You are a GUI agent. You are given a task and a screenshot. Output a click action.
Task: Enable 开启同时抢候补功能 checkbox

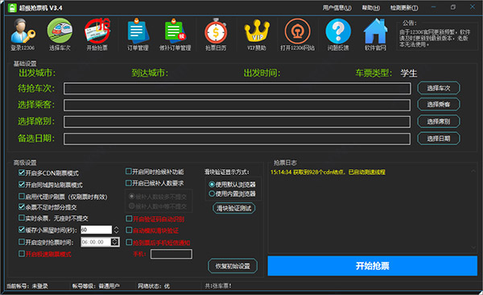(129, 171)
